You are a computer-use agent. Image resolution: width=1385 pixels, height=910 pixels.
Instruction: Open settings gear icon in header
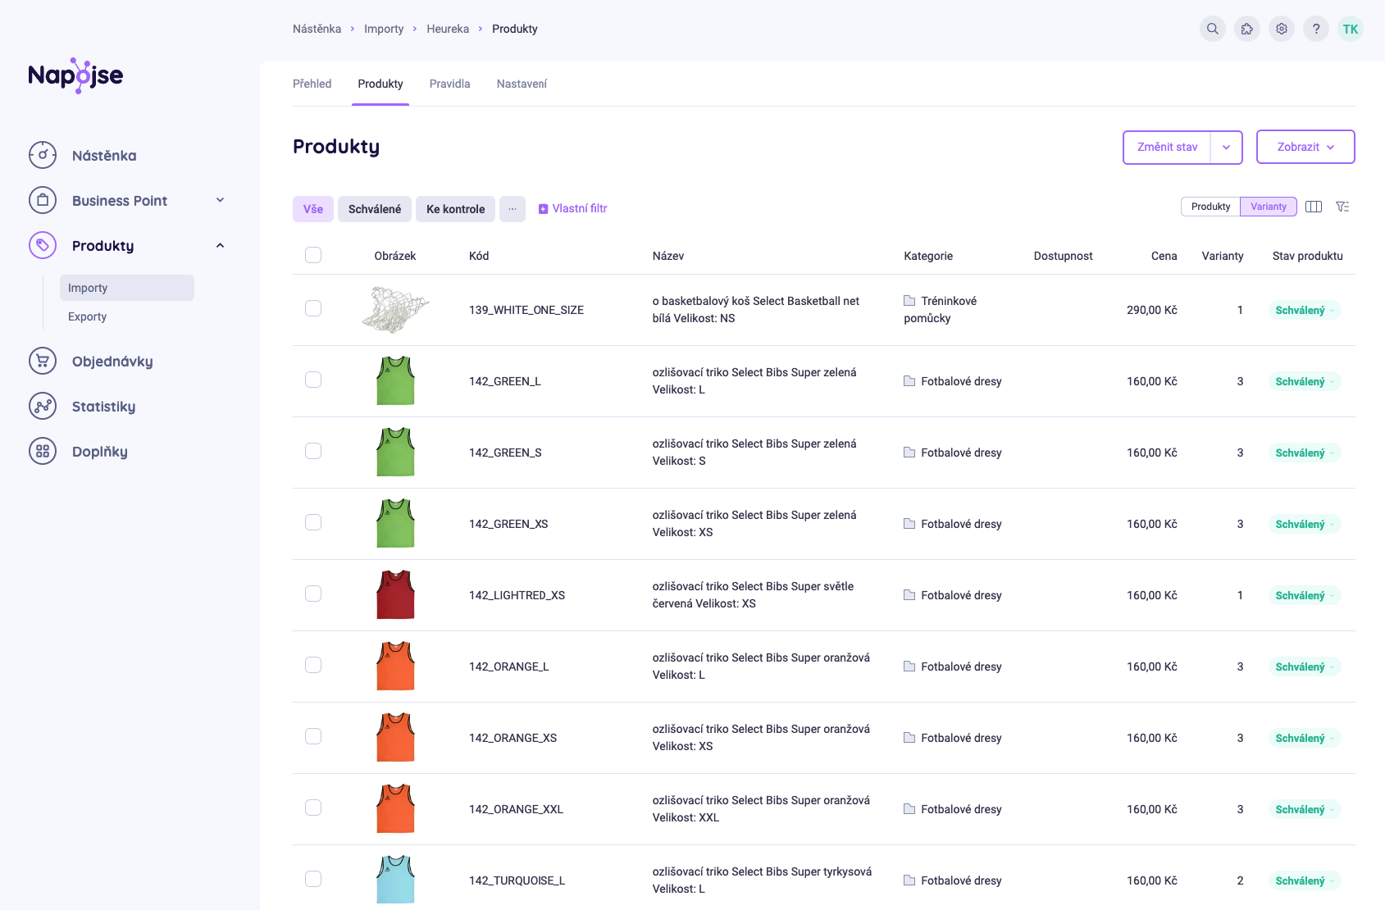[1281, 29]
